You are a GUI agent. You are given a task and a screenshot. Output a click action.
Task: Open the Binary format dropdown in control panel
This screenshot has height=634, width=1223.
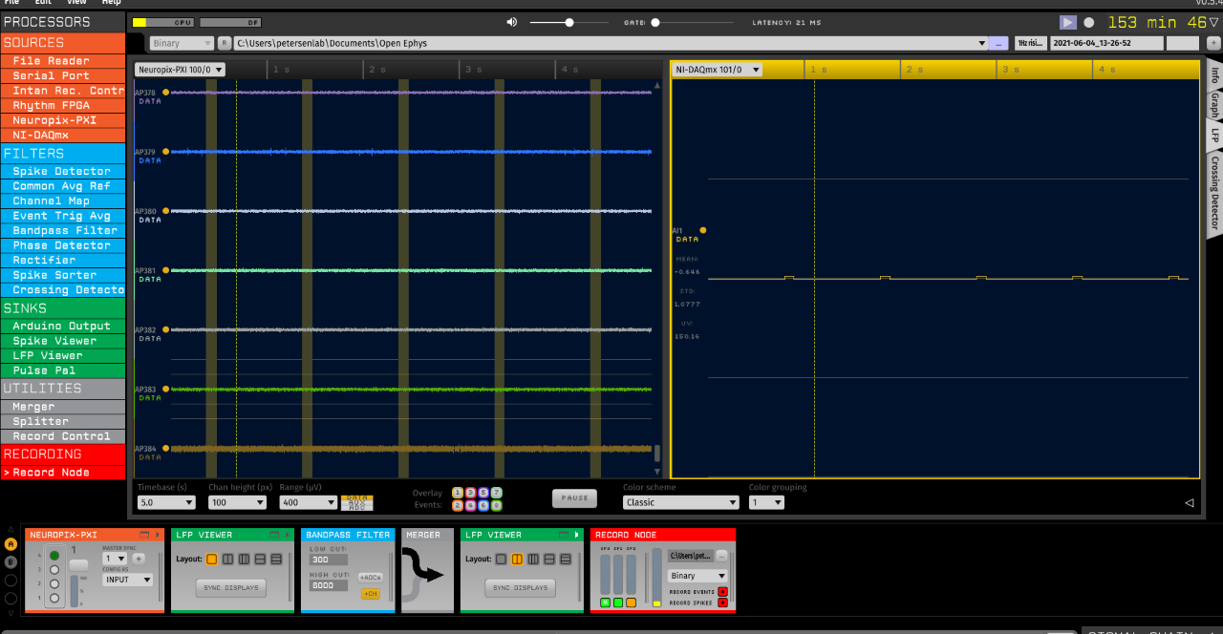182,43
